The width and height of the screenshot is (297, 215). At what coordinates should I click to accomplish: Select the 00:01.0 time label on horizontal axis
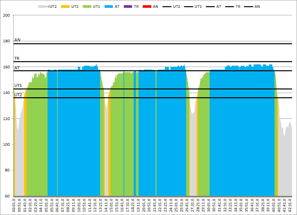(14, 206)
